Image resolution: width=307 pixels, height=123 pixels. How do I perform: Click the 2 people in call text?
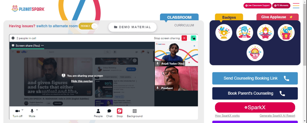pyautogui.click(x=26, y=38)
